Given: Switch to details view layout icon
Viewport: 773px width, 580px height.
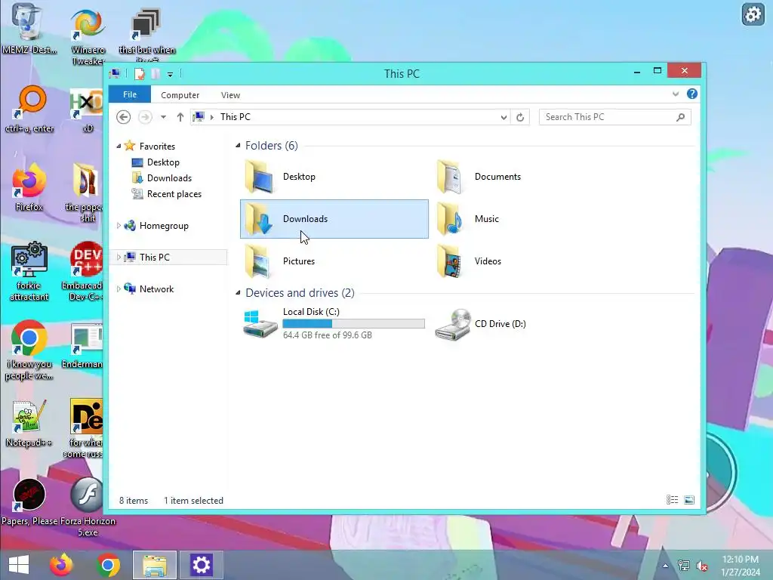Looking at the screenshot, I should pyautogui.click(x=673, y=500).
